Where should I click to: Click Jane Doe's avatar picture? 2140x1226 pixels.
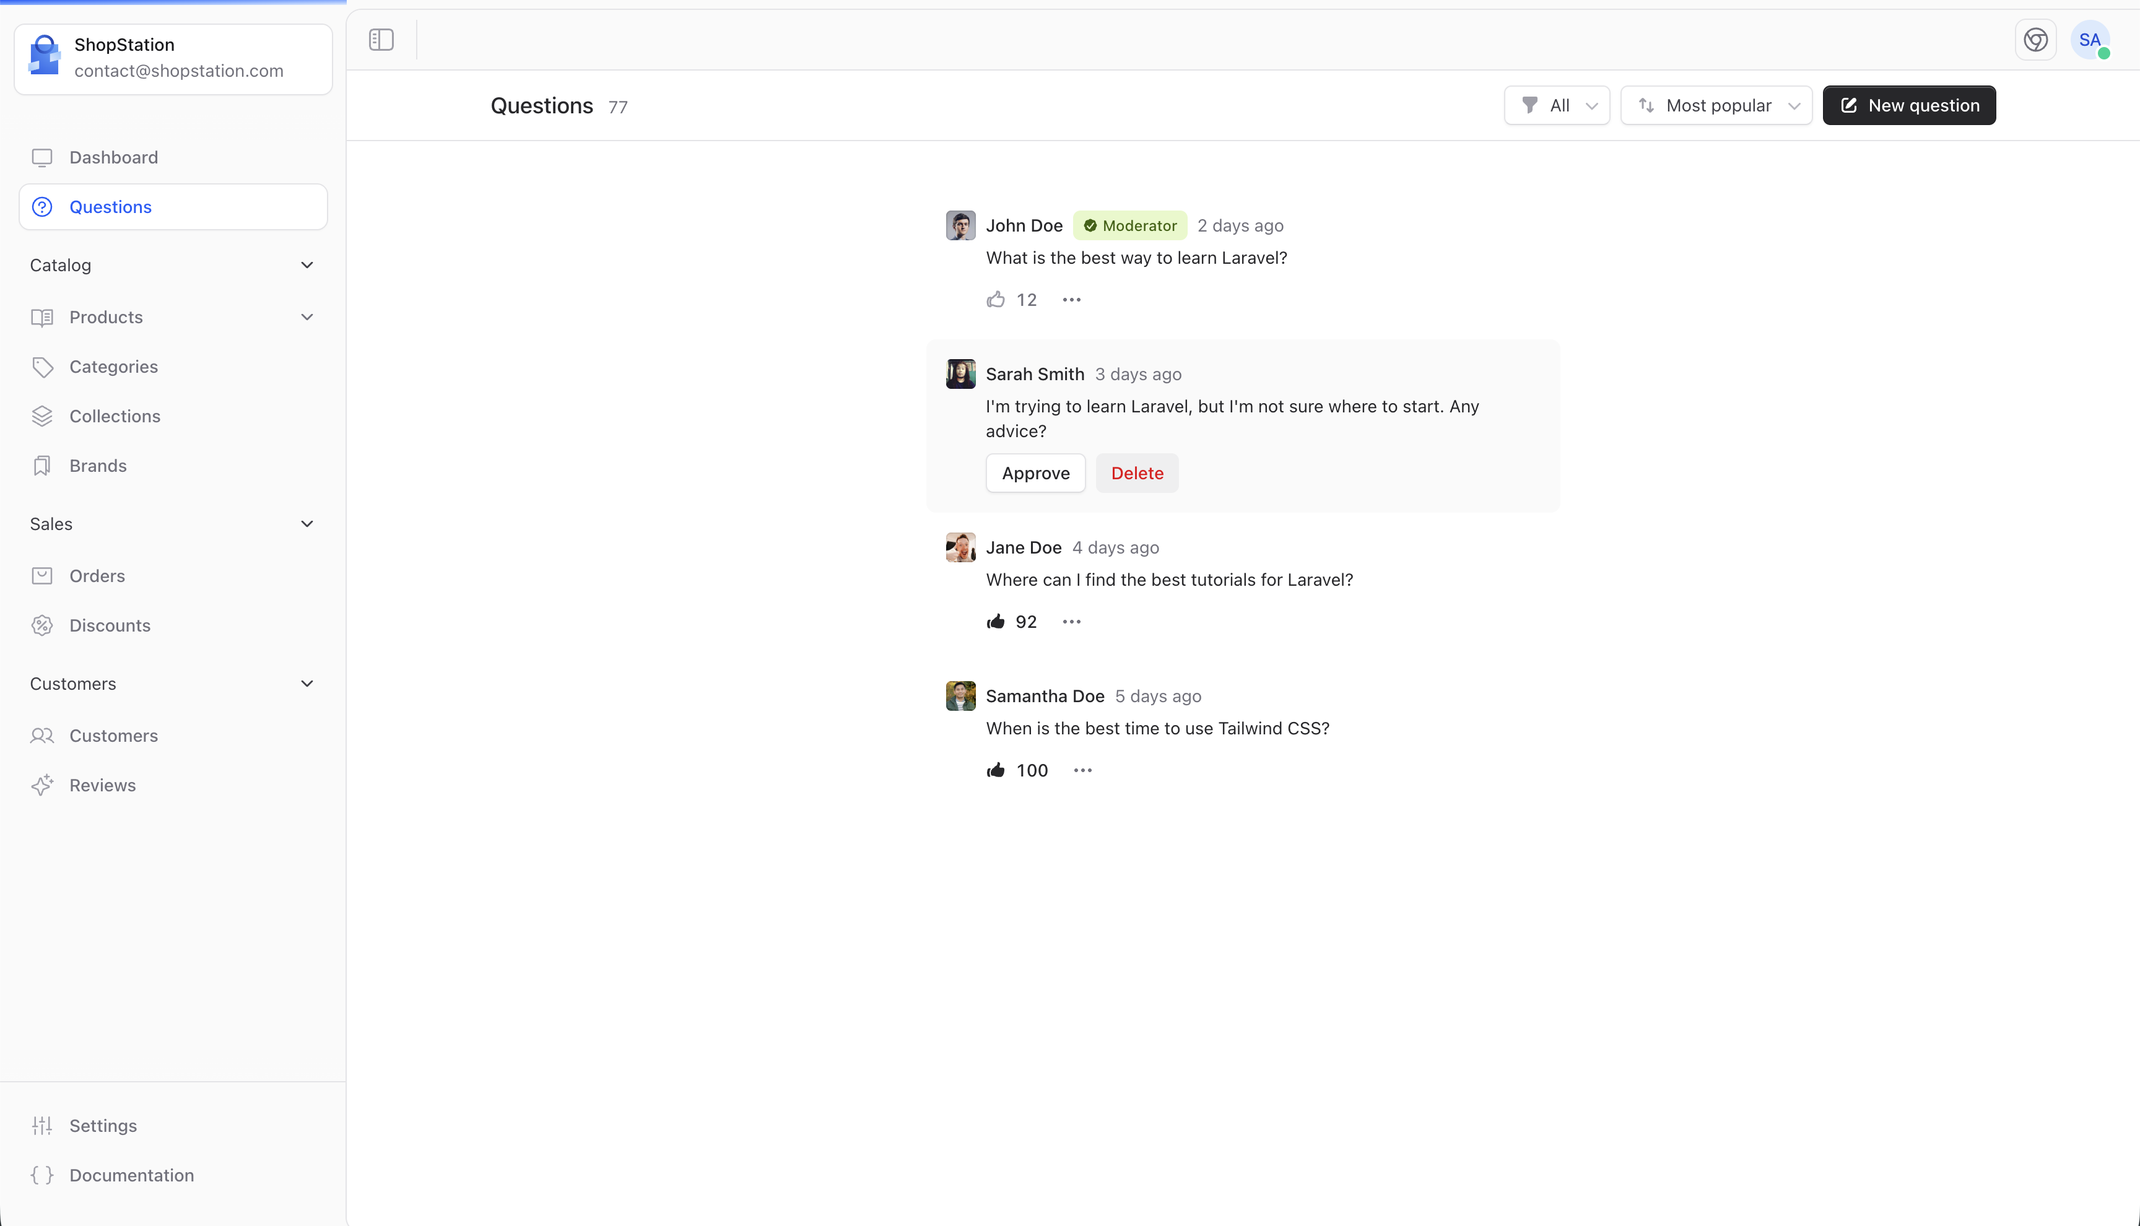[x=960, y=547]
